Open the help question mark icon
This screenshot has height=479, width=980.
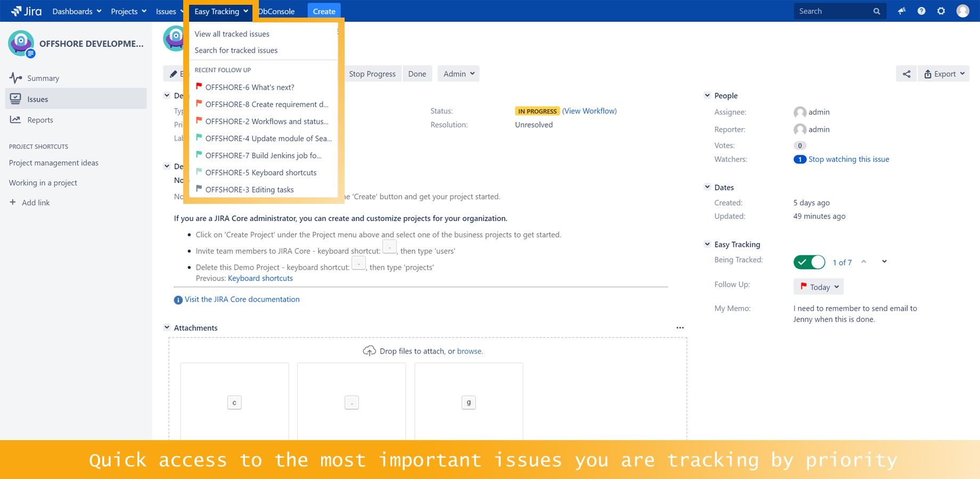[x=921, y=11]
